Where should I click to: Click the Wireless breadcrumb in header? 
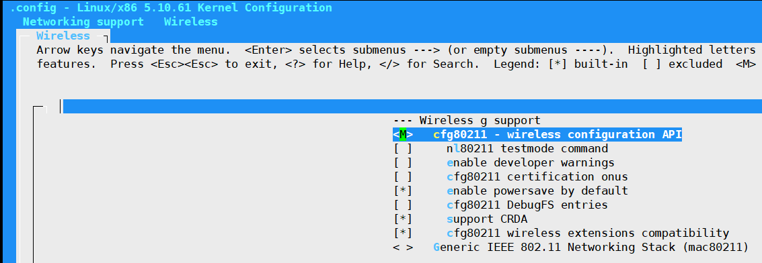click(190, 21)
